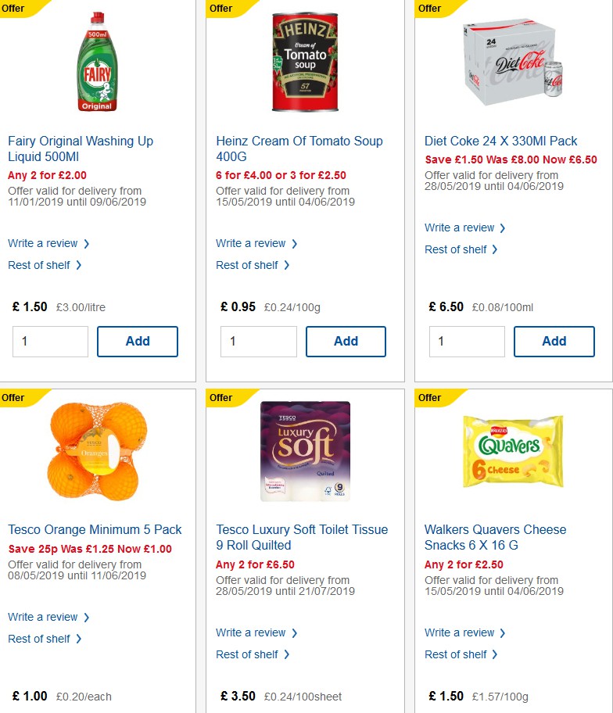613x713 pixels.
Task: Add Heinz Tomato Soup to basket
Action: pos(346,341)
